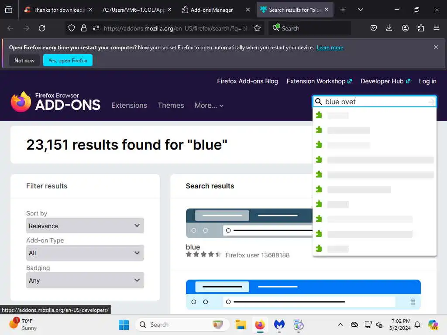Screen dimensions: 447x335
Task: Go forward with the forward arrow
Action: tap(26, 28)
